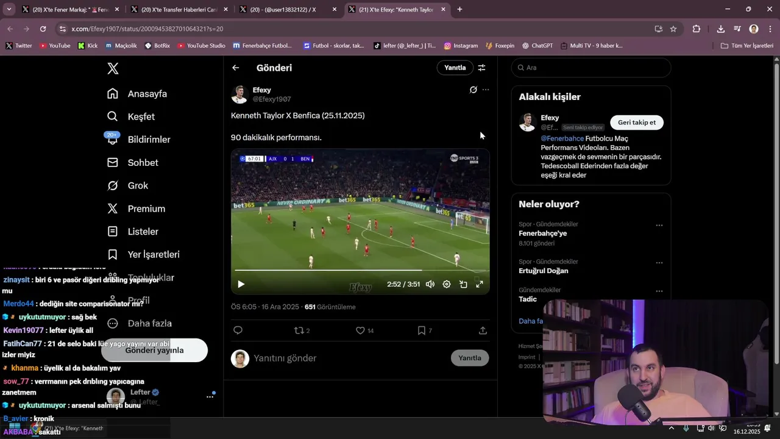
Task: Open the Tadic trending topic
Action: pyautogui.click(x=528, y=299)
